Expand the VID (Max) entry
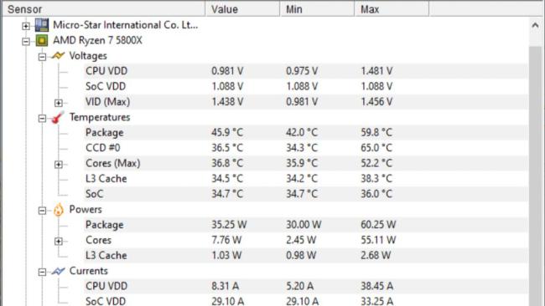The image size is (545, 306). pyautogui.click(x=59, y=103)
